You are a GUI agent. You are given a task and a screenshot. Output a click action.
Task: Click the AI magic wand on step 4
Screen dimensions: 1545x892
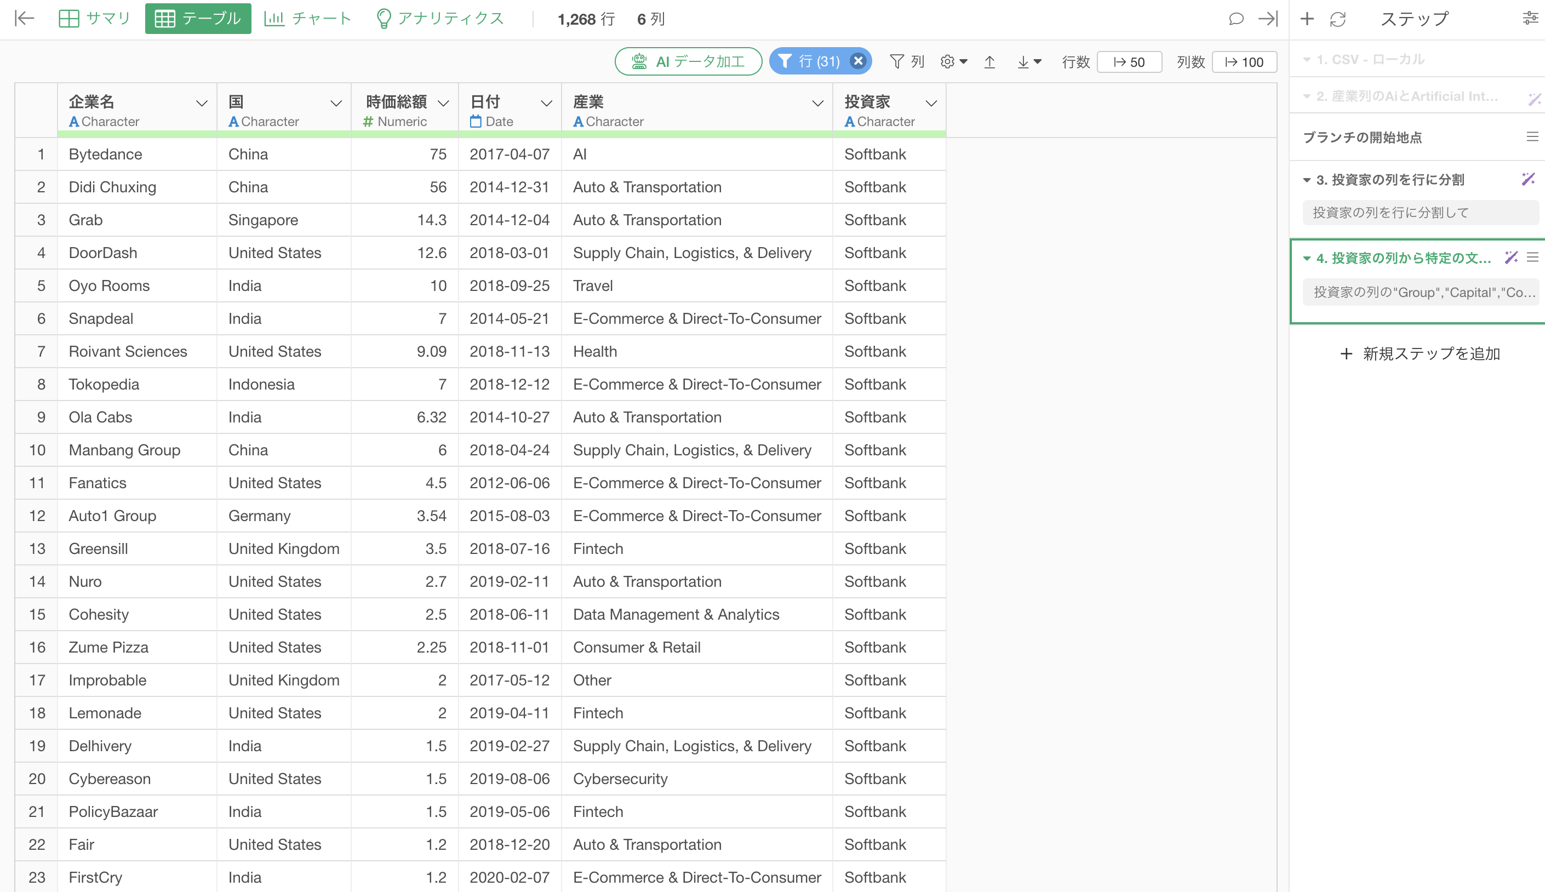[1512, 258]
